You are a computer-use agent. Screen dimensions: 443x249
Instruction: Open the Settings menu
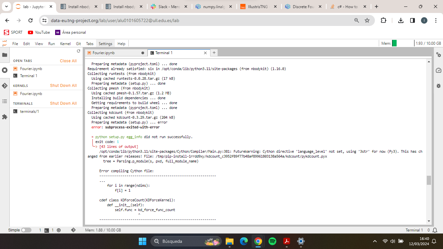point(105,43)
